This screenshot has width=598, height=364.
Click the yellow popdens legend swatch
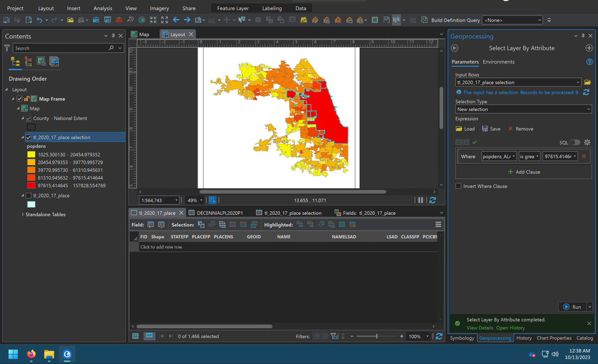click(31, 154)
